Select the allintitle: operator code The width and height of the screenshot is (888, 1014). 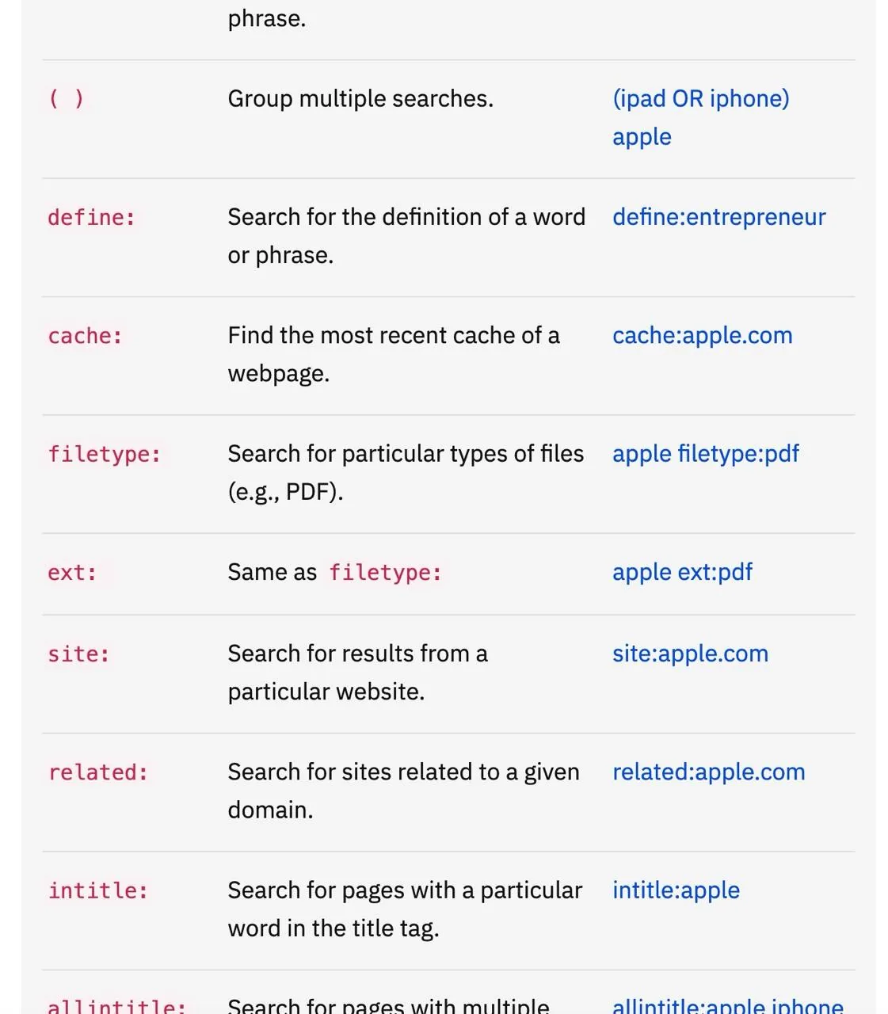[117, 1006]
